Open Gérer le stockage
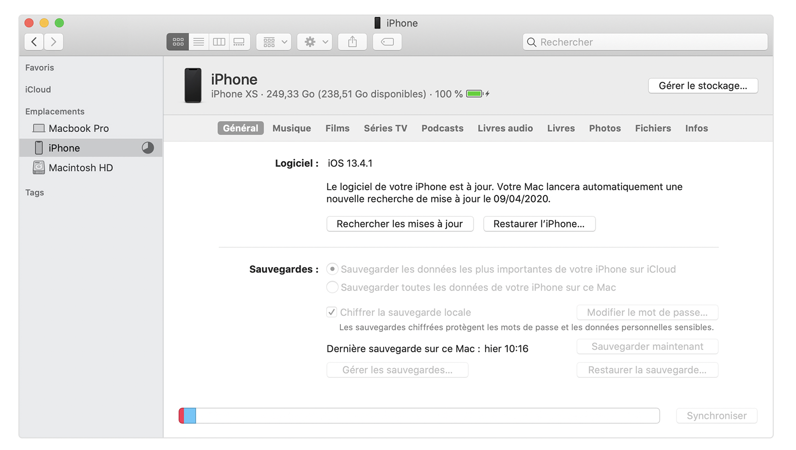The image size is (796, 450). (703, 86)
